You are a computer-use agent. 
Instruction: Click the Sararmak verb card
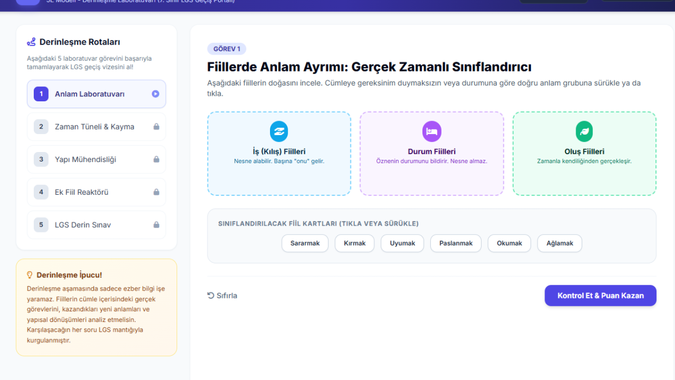tap(305, 243)
